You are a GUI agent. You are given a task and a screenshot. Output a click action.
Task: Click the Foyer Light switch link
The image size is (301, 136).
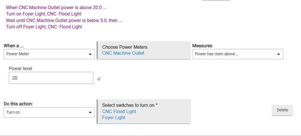114,118
